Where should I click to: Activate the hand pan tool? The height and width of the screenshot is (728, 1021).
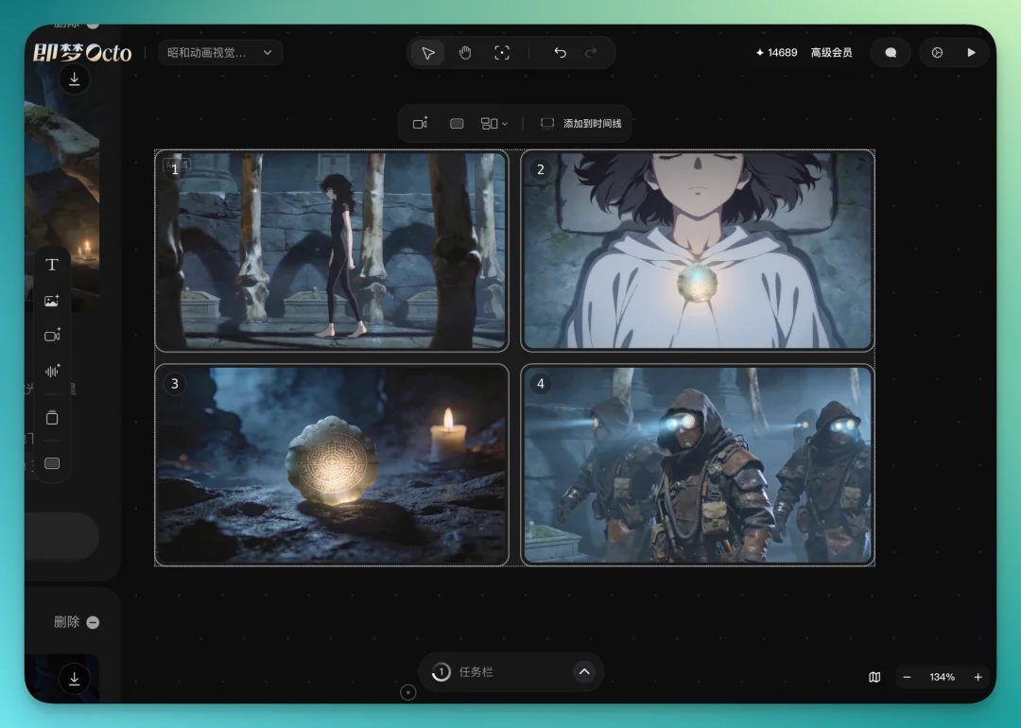pyautogui.click(x=465, y=53)
